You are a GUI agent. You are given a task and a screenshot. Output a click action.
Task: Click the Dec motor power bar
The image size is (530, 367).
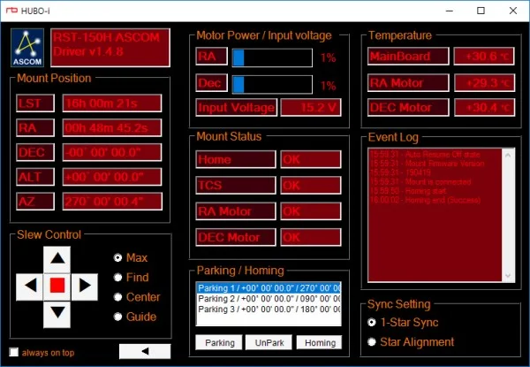272,84
